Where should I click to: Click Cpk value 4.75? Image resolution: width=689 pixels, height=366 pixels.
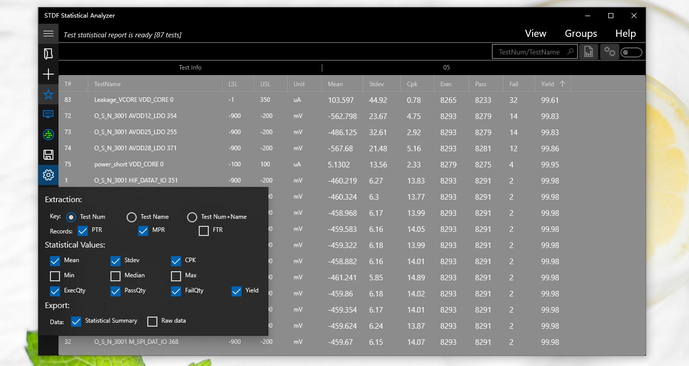[x=414, y=116]
